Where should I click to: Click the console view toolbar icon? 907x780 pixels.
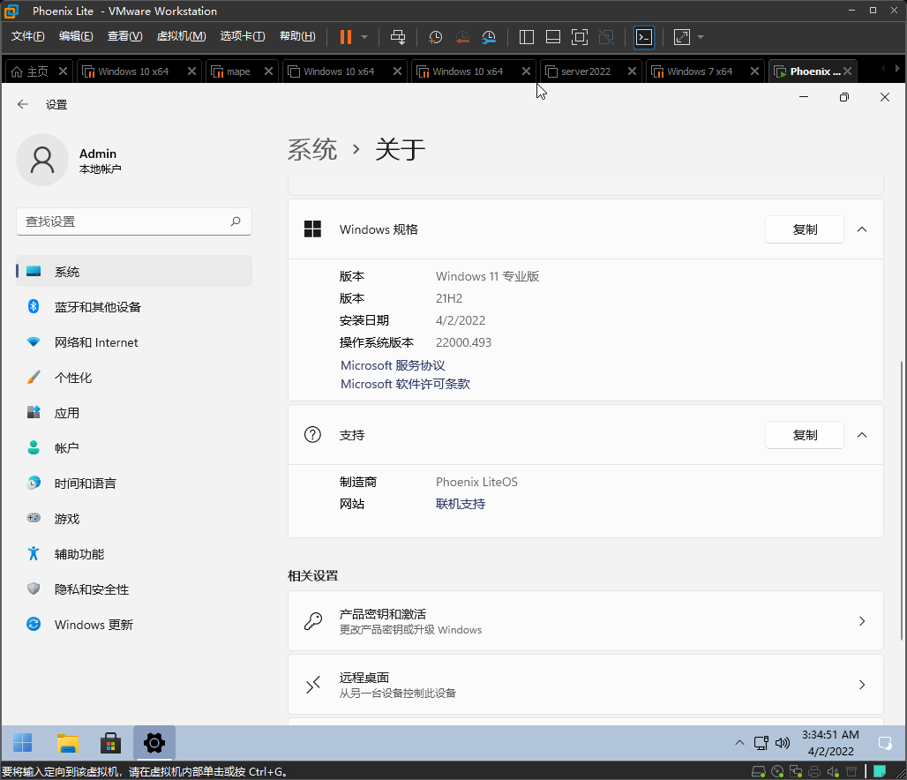click(644, 37)
